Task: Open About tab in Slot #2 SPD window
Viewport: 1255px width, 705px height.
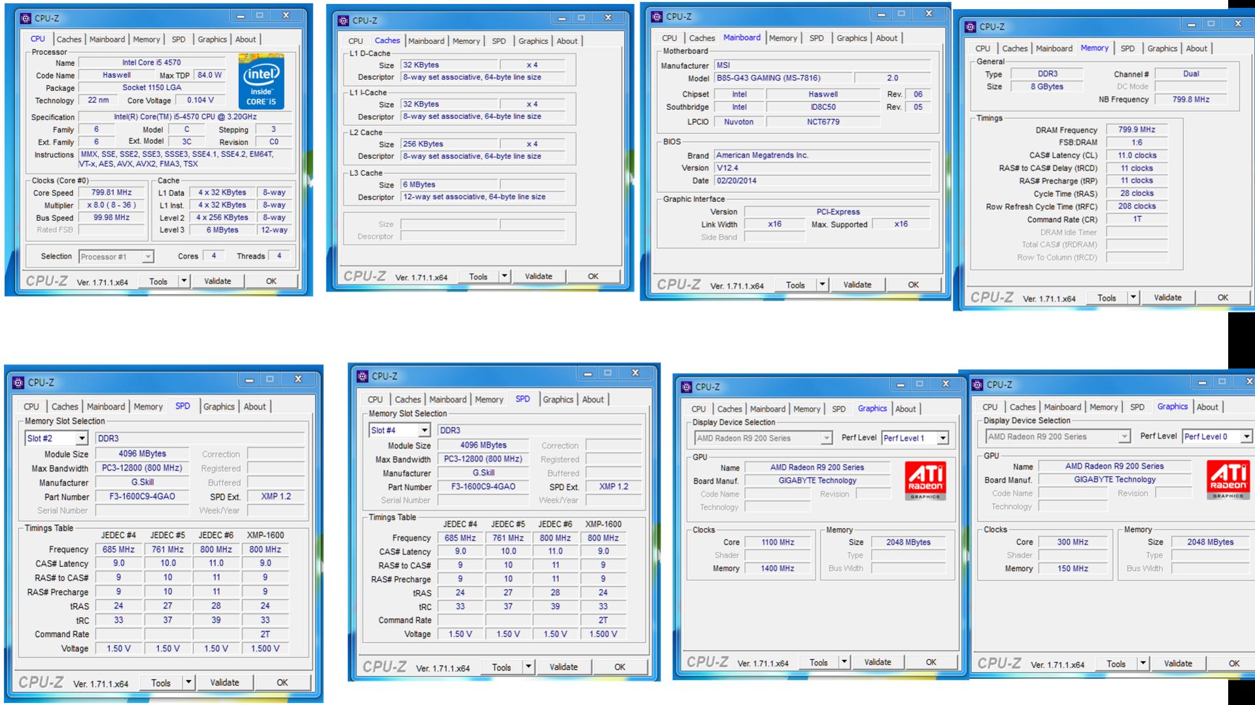Action: point(254,406)
